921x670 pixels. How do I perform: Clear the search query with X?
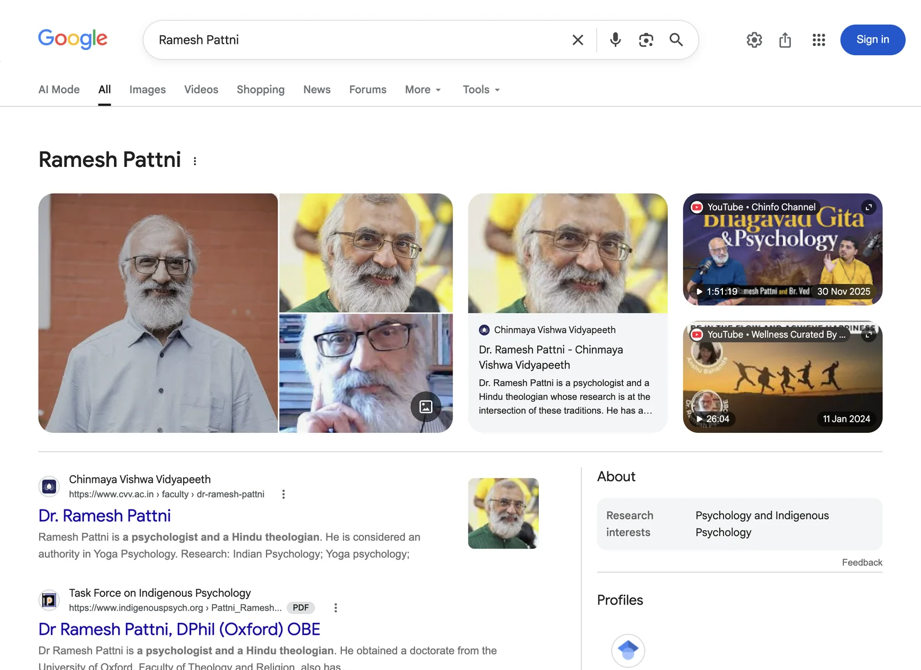coord(578,40)
